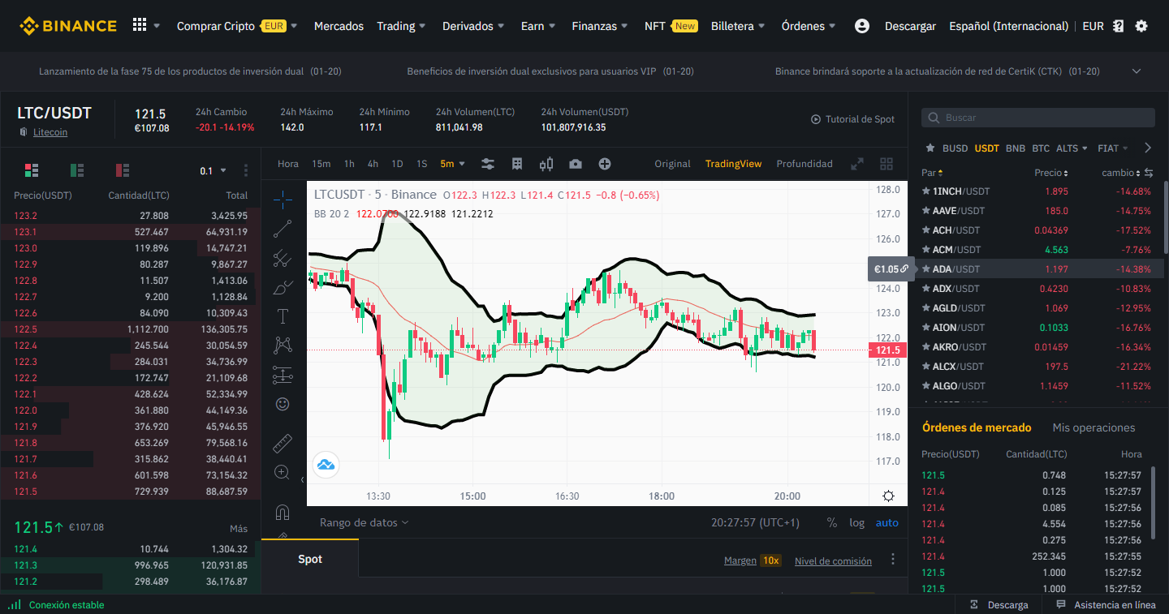Image resolution: width=1169 pixels, height=614 pixels.
Task: Favorite the 1INCH/USDT pair star
Action: pos(925,191)
